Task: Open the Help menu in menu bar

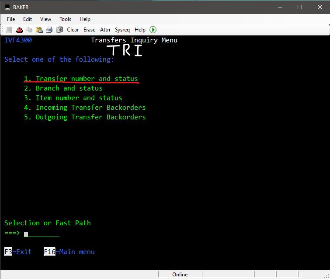Action: click(85, 19)
